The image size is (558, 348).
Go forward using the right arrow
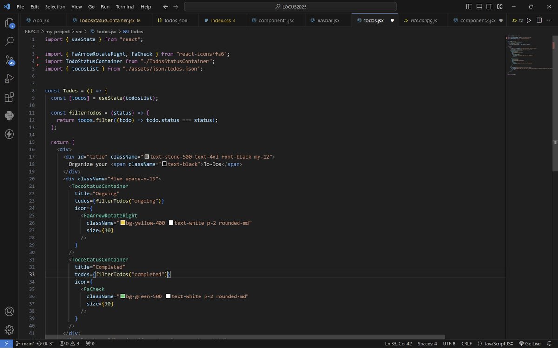coord(176,7)
